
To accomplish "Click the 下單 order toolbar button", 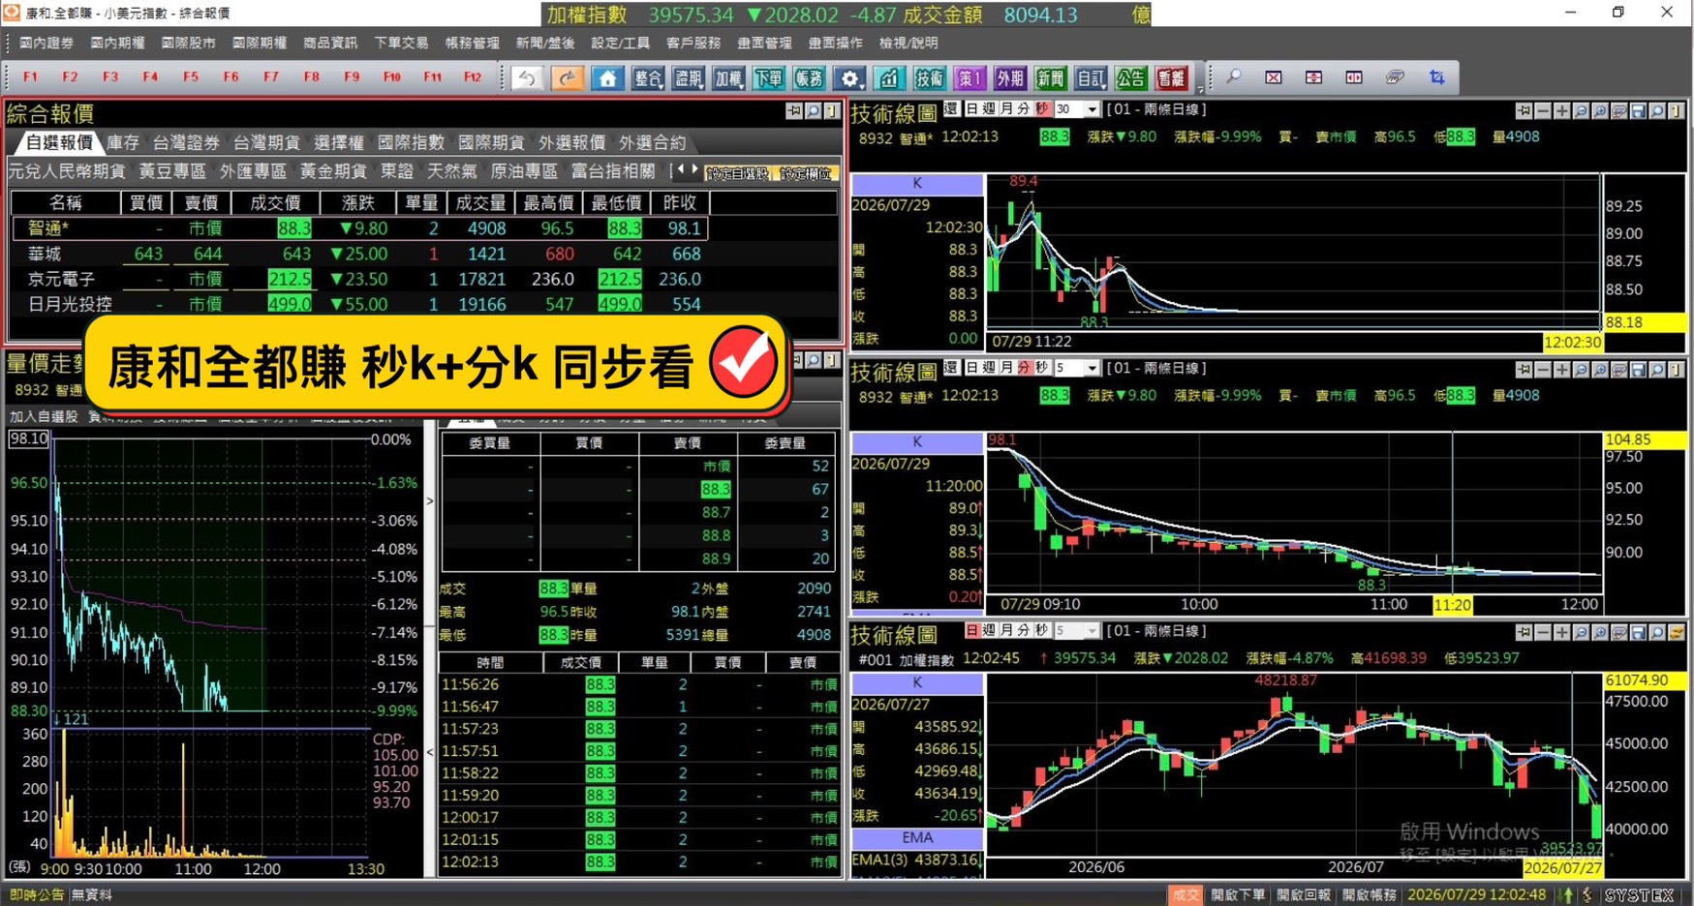I will point(769,78).
